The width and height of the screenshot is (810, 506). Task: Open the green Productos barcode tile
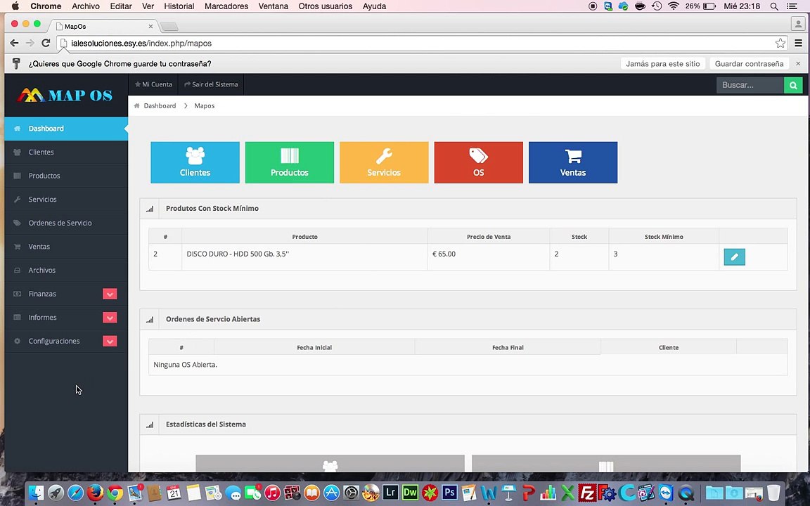click(x=289, y=162)
